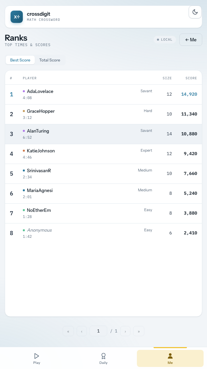Go to previous page of rankings
The height and width of the screenshot is (369, 207).
82,331
